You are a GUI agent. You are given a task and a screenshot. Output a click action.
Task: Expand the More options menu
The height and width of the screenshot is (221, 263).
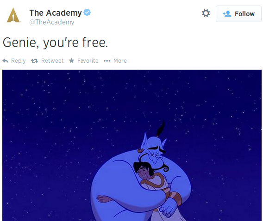coord(115,61)
